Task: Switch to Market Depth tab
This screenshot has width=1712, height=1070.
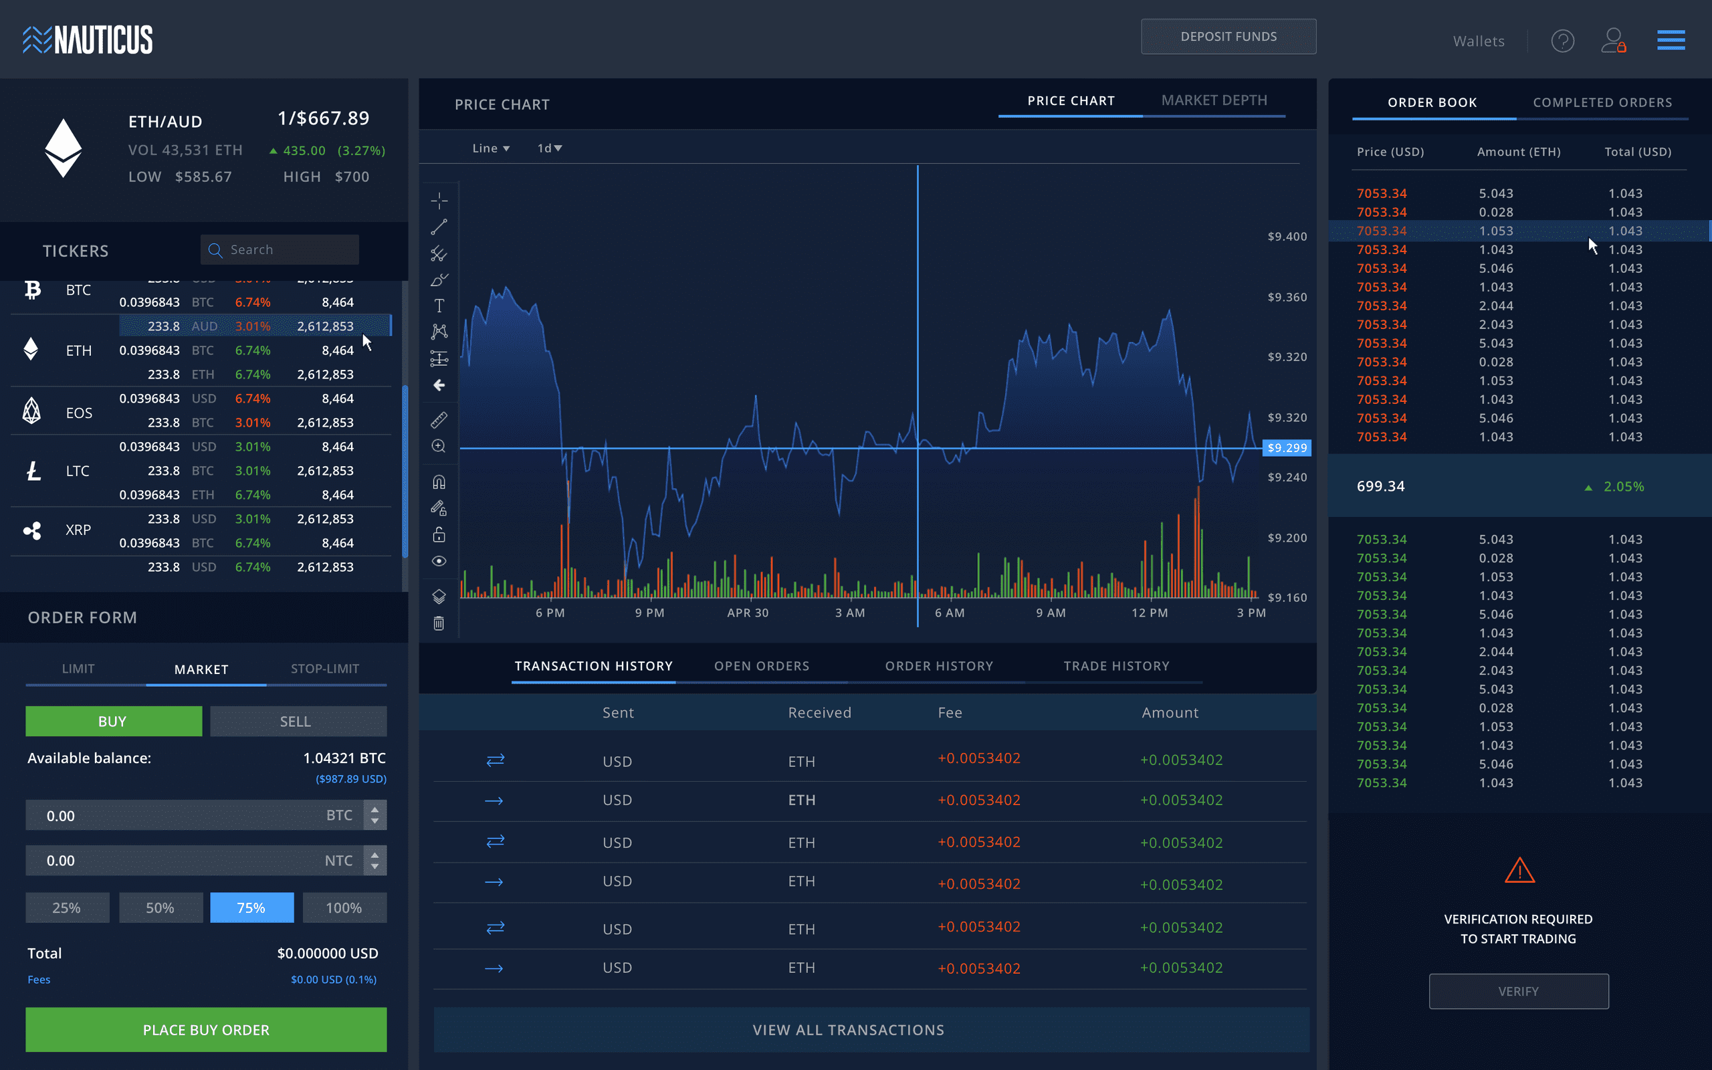Action: tap(1214, 100)
